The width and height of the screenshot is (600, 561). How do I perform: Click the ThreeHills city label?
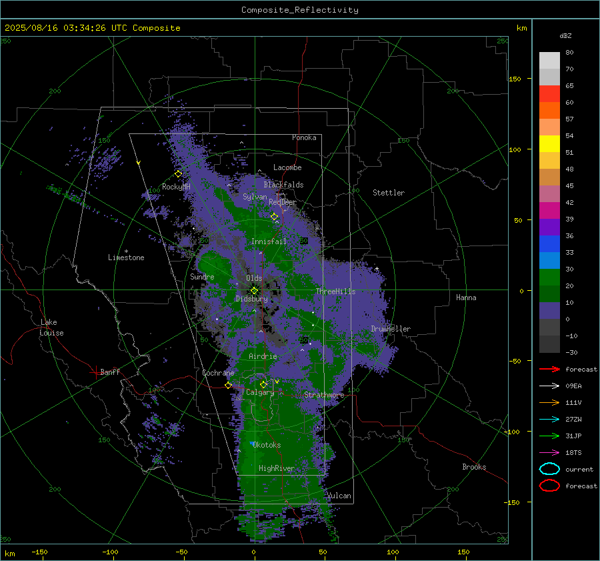coord(335,292)
